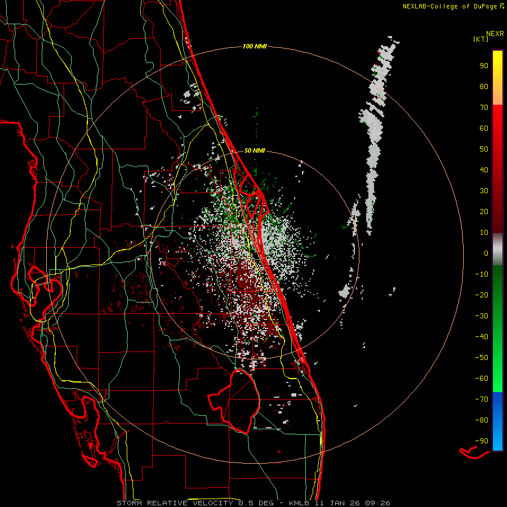Click the 0 value on velocity scale
The image size is (507, 507).
coord(486,253)
